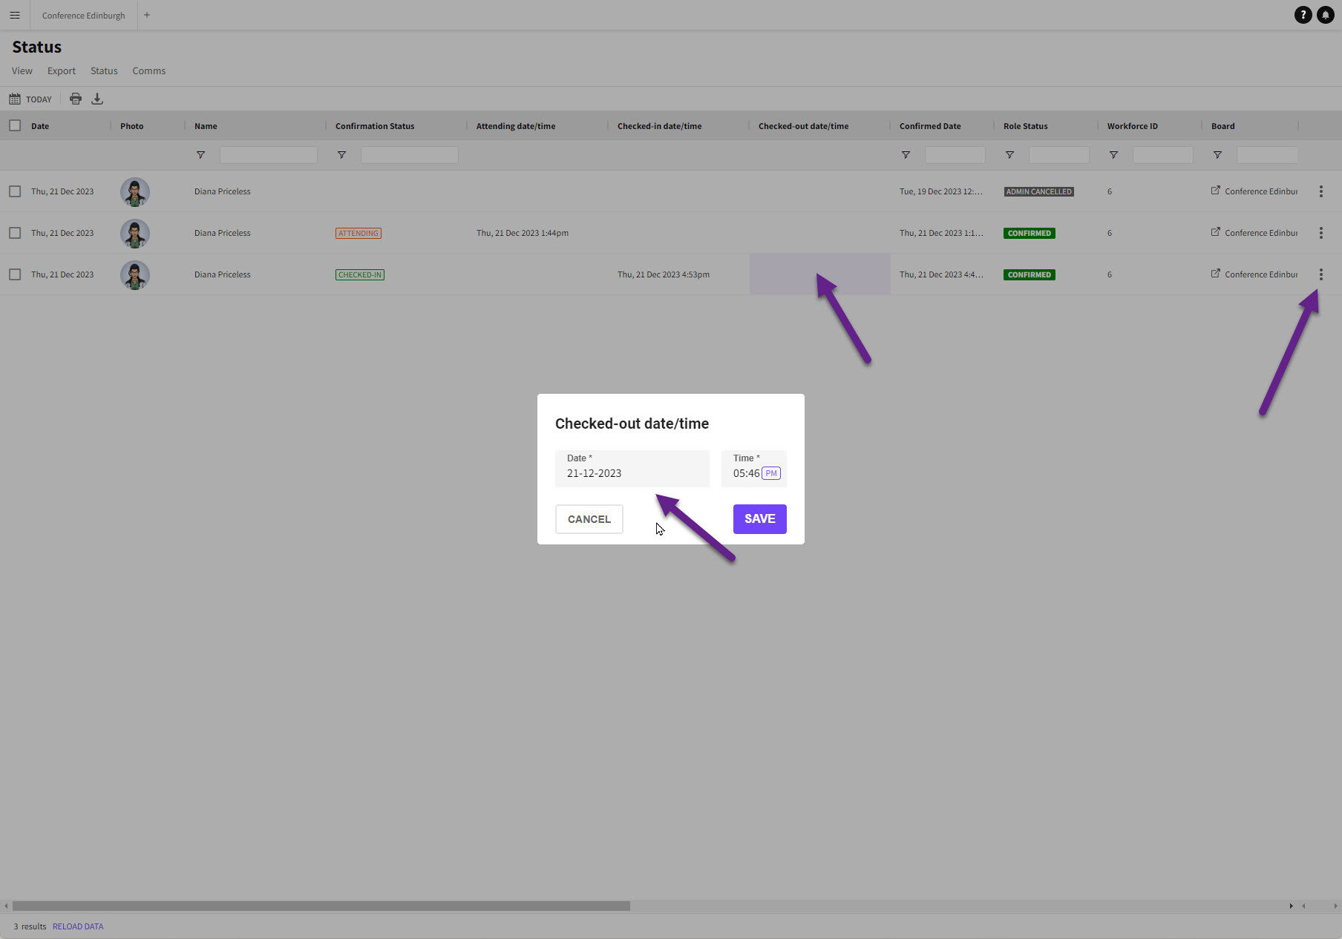
Task: Open the notifications bell icon
Action: (1325, 15)
